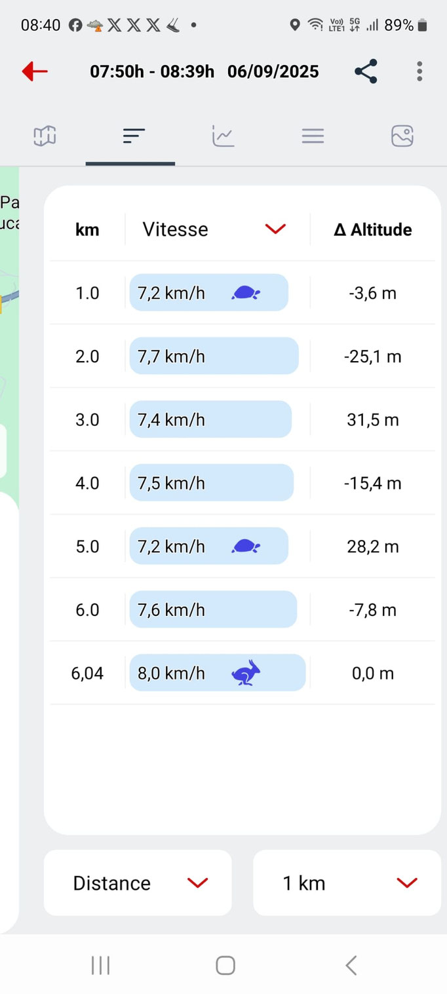Tap the red back arrow

35,71
